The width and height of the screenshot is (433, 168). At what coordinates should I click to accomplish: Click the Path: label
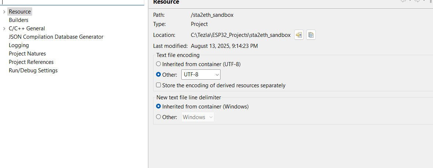click(x=159, y=15)
